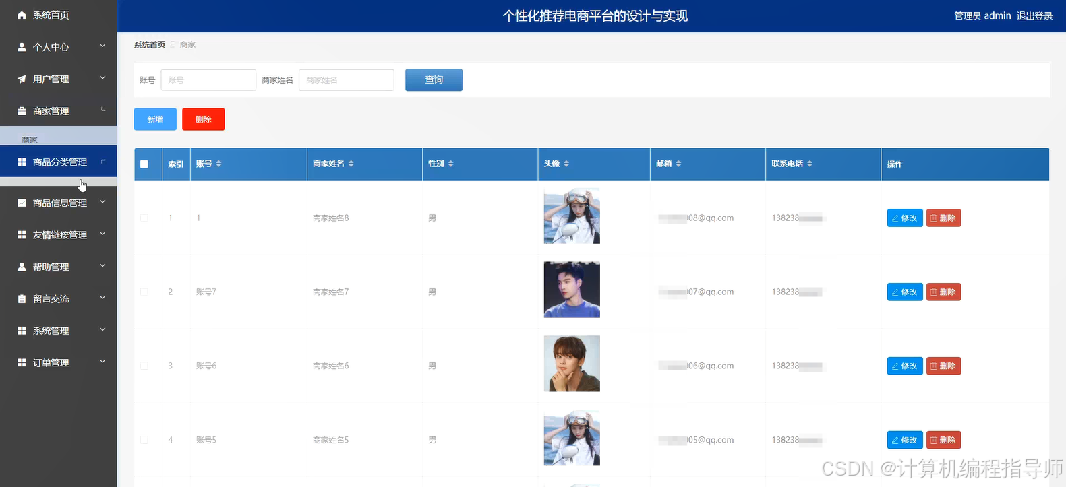Check the row checkbox for 账号5
The image size is (1066, 487).
tap(144, 440)
